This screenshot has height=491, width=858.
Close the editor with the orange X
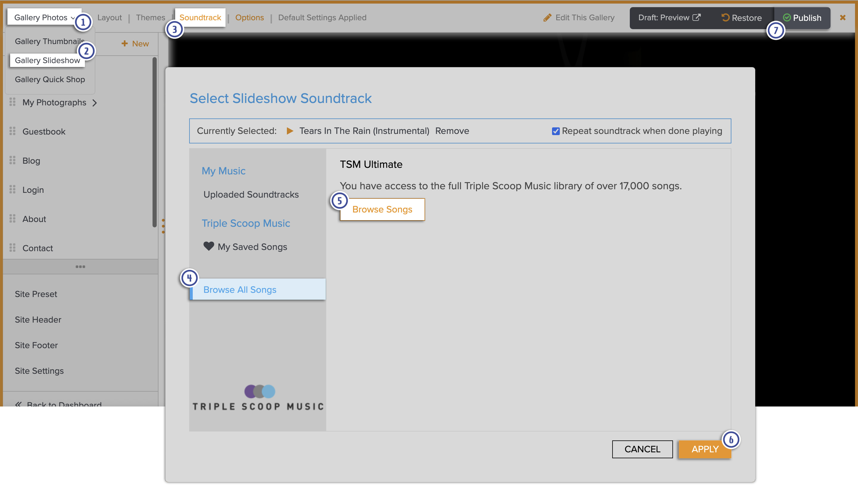point(843,18)
